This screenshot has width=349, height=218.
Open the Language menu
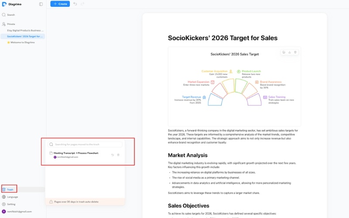pos(12,197)
